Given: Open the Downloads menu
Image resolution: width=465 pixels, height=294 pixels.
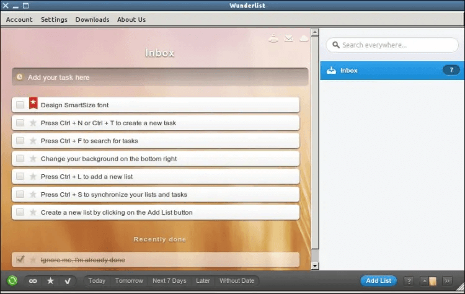Looking at the screenshot, I should click(x=92, y=20).
